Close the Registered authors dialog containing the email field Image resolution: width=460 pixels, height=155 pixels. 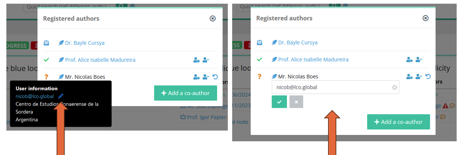[x=425, y=18]
